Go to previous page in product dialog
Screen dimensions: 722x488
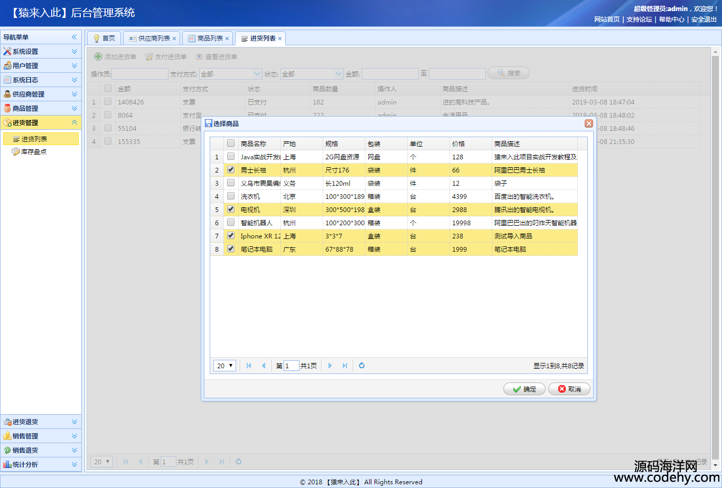coord(264,366)
